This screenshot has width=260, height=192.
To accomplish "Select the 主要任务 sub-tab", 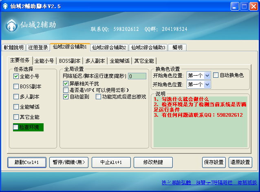I will coord(20,60).
